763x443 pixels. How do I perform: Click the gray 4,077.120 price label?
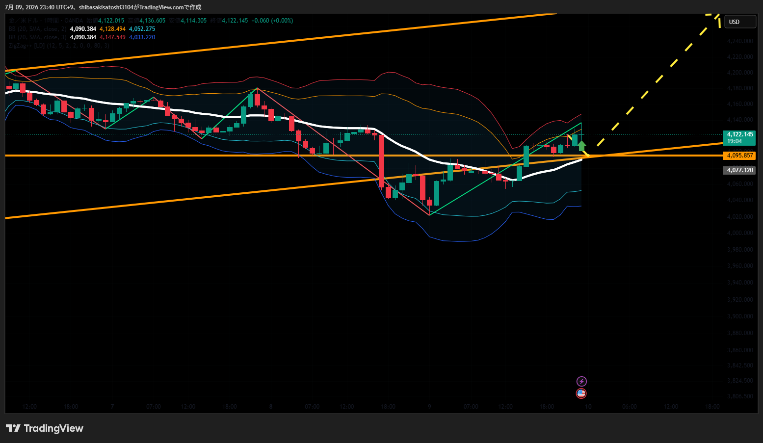click(739, 170)
